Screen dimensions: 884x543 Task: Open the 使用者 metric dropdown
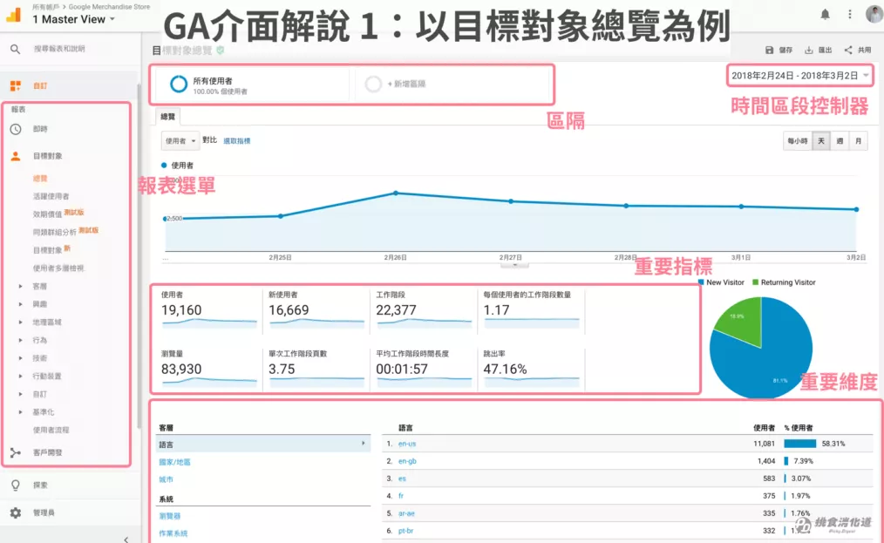tap(180, 141)
